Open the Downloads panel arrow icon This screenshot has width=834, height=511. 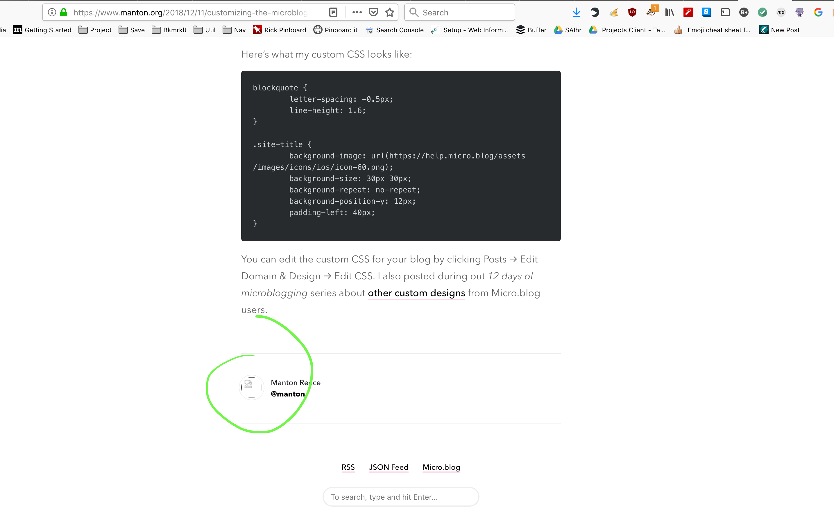click(x=577, y=12)
